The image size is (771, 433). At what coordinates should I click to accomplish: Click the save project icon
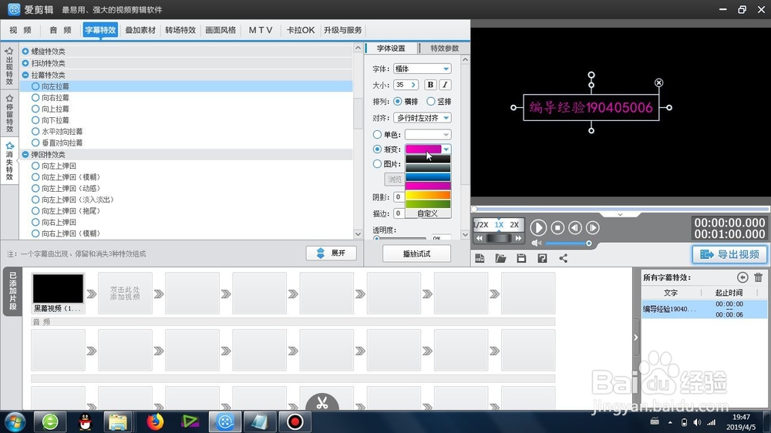[521, 258]
